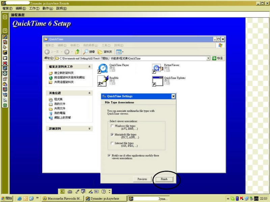
Task: Collapse the other places panel
Action: [x=89, y=93]
